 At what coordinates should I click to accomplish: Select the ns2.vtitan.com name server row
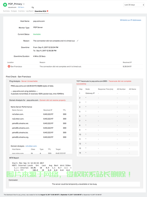41,119
